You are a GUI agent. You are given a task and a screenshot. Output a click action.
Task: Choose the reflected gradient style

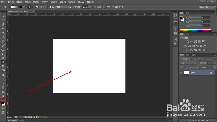pos(40,7)
